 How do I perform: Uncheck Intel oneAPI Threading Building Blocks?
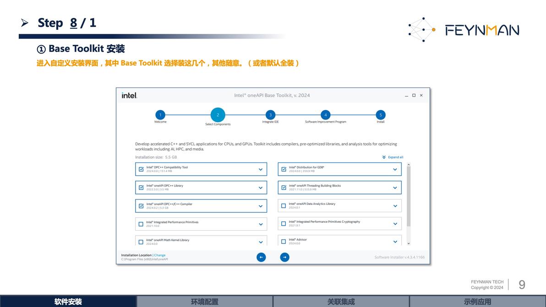coord(284,188)
